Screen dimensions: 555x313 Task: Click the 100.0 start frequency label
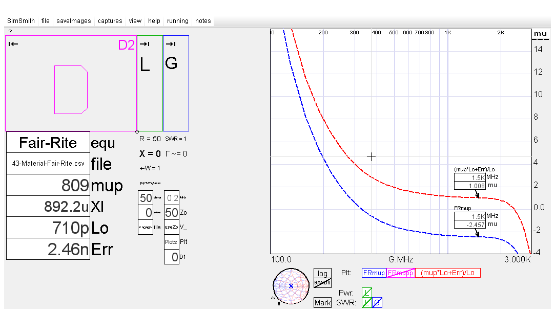(x=281, y=260)
